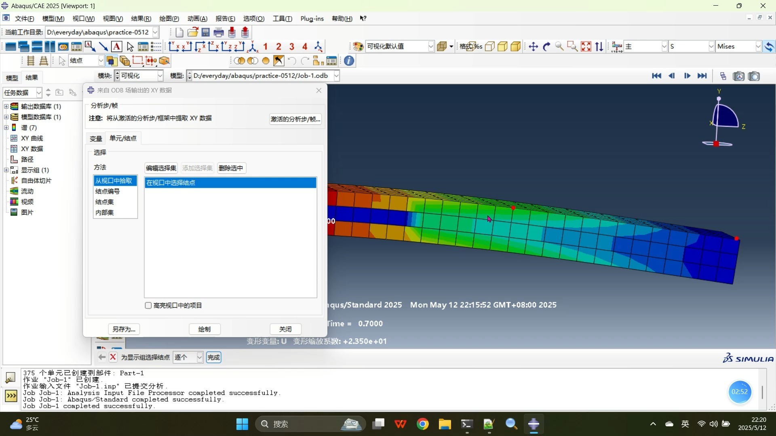Select 内部集 in the method list
776x436 pixels.
tap(115, 213)
